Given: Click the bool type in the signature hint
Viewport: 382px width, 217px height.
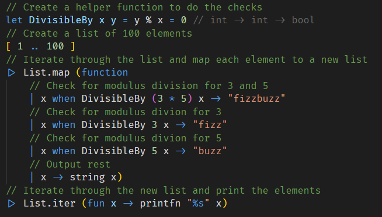Looking at the screenshot, I should click(303, 20).
